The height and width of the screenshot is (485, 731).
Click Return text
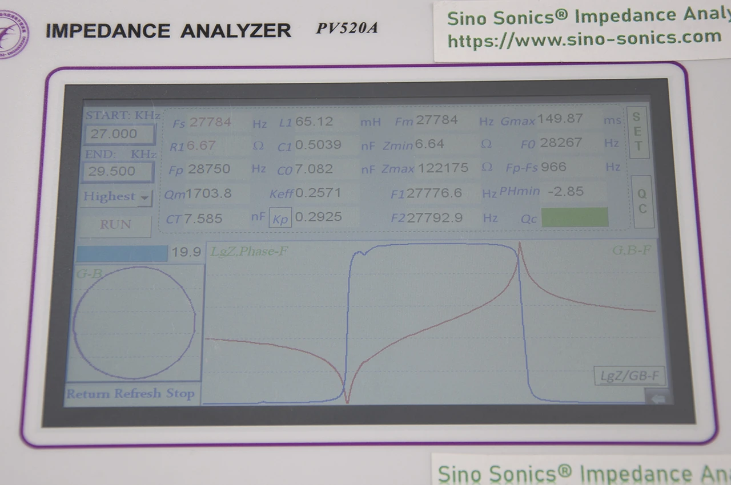pyautogui.click(x=89, y=394)
